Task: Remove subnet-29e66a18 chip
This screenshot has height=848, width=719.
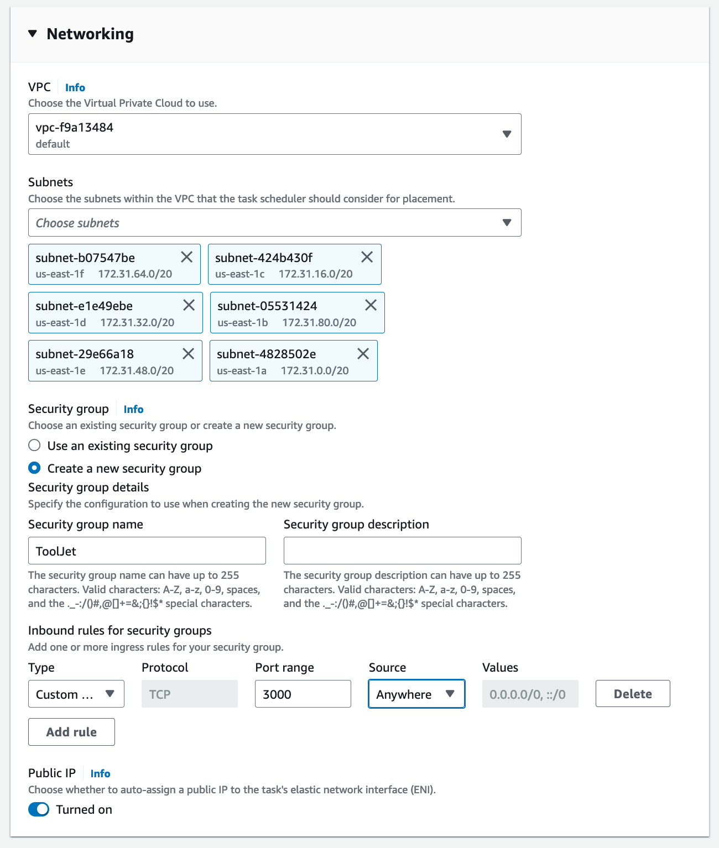Action: (188, 354)
